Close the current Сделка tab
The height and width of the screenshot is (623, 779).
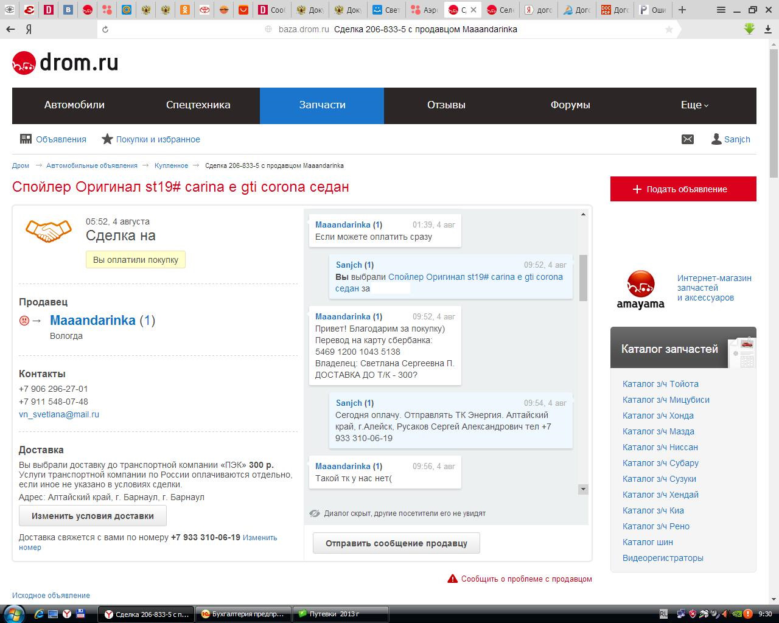(474, 10)
